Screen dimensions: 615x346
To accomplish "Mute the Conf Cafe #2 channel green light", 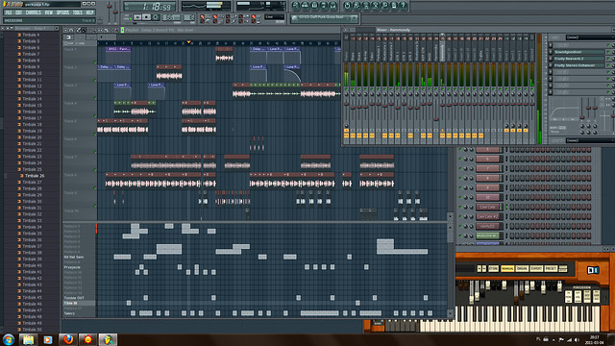I will (460, 216).
